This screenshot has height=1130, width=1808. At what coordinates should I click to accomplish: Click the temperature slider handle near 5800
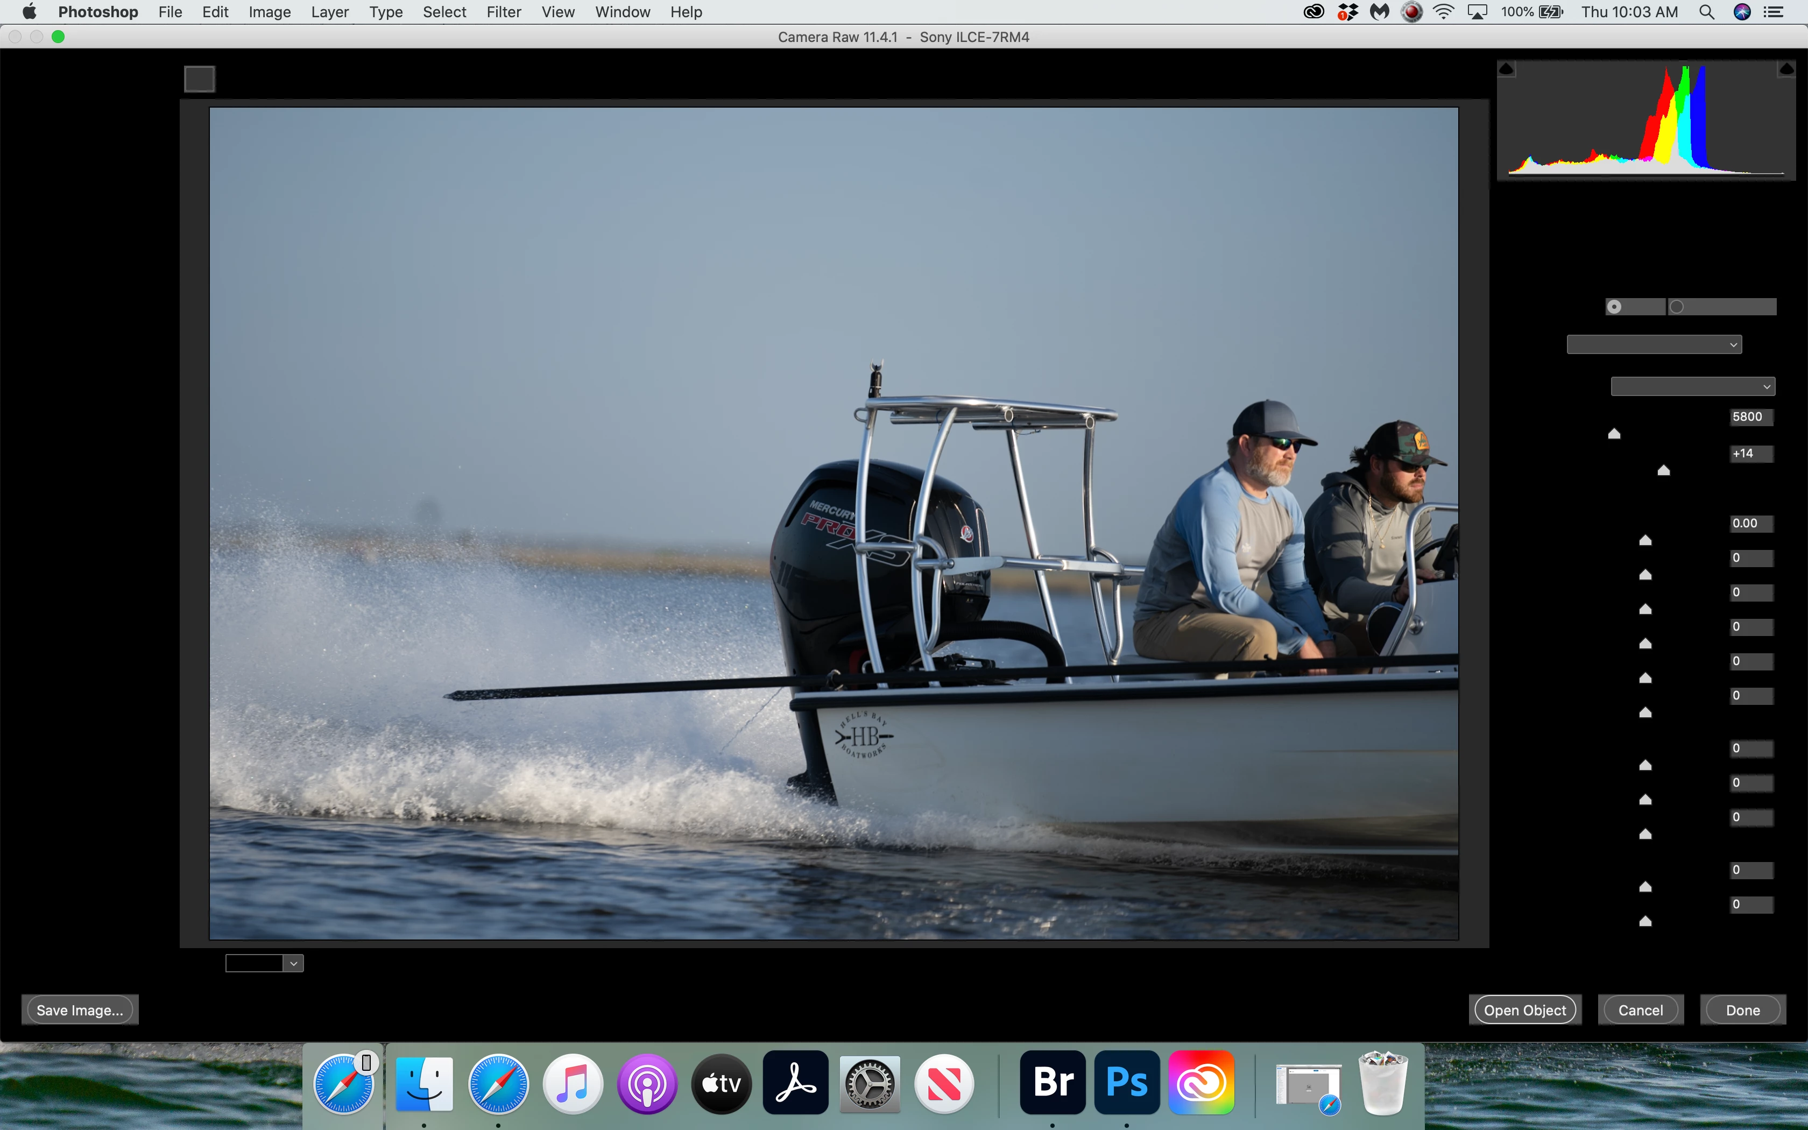(1614, 434)
